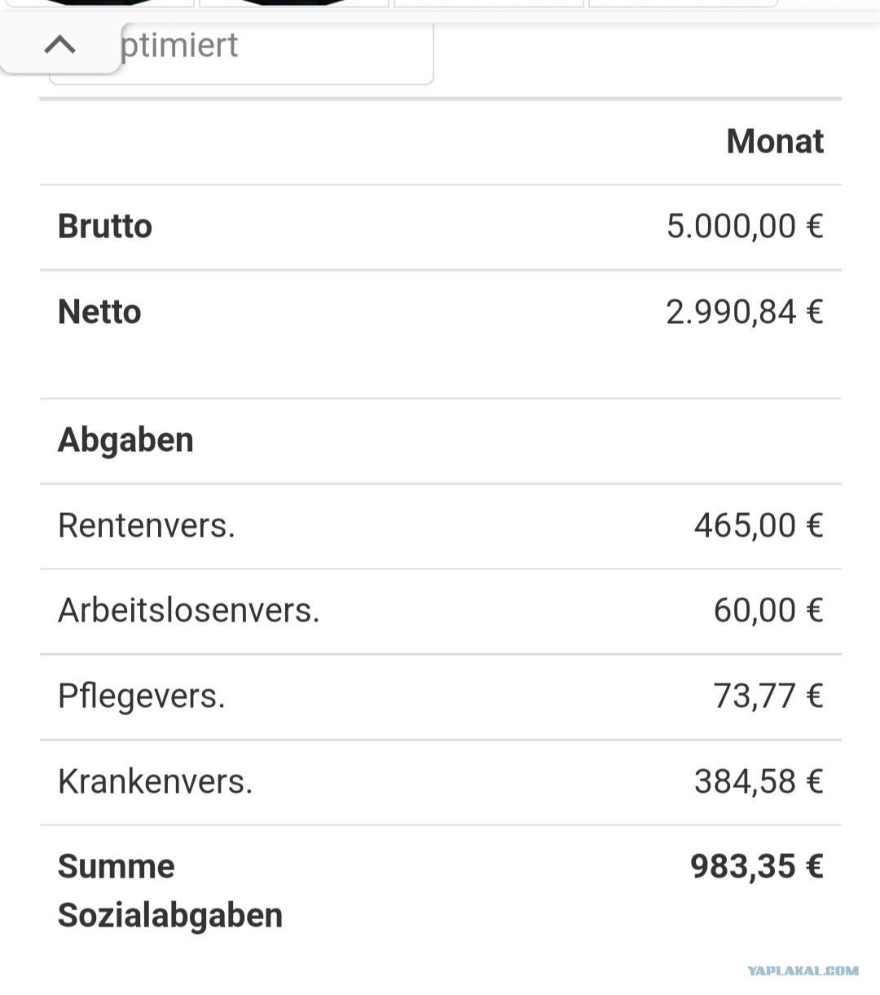The height and width of the screenshot is (995, 880).
Task: Select the 384,58 € health insurance amount
Action: coord(759,781)
